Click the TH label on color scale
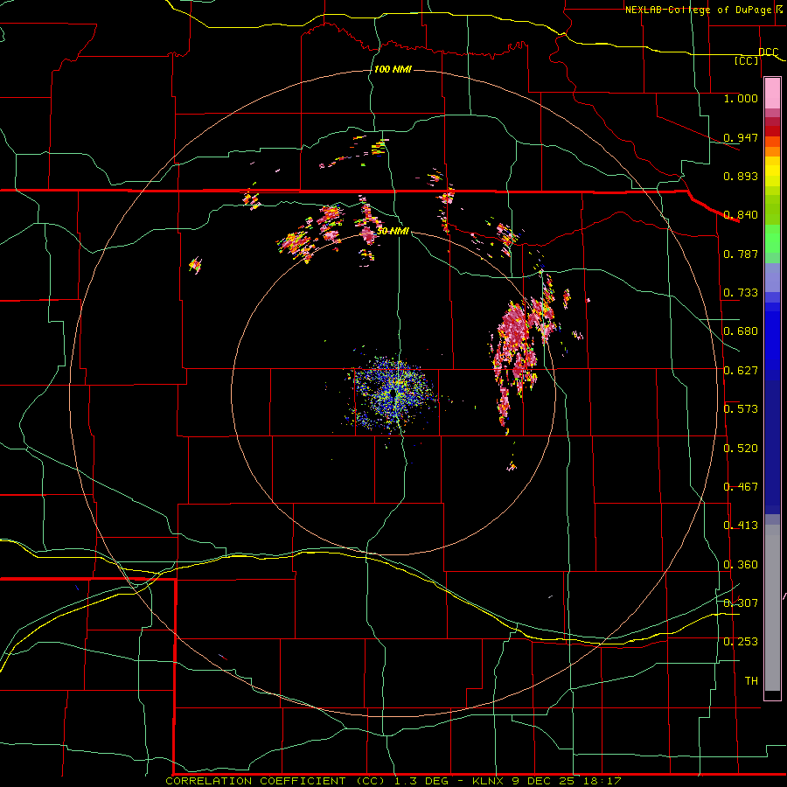This screenshot has height=787, width=787. [751, 681]
